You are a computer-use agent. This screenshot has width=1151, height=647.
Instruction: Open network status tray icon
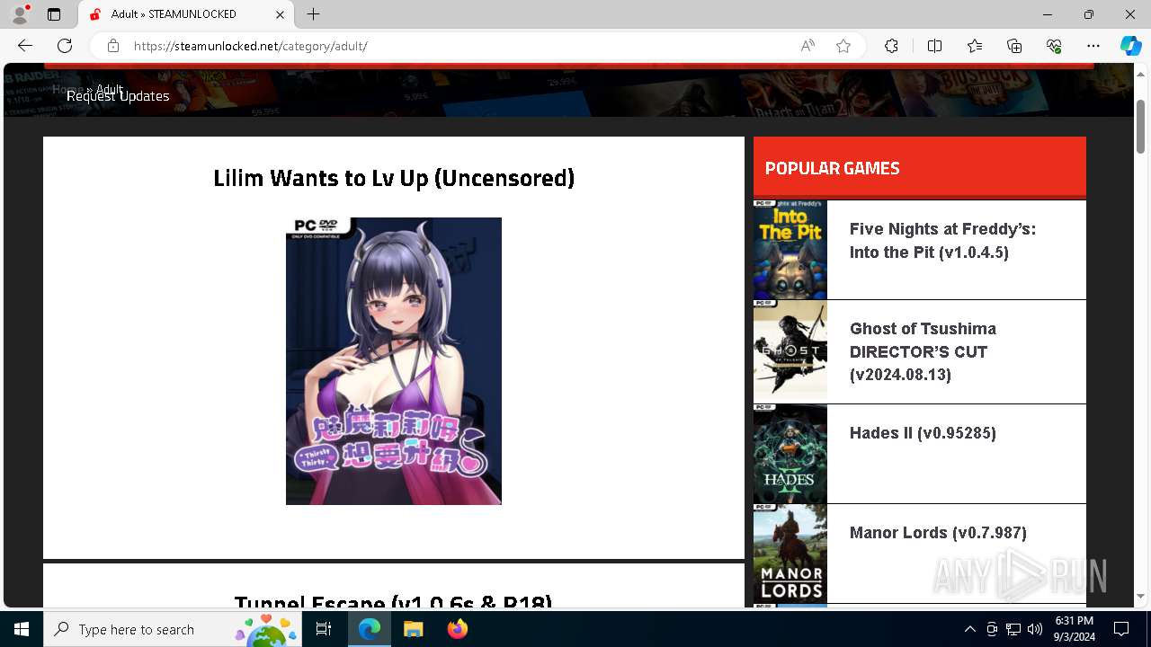(1013, 629)
